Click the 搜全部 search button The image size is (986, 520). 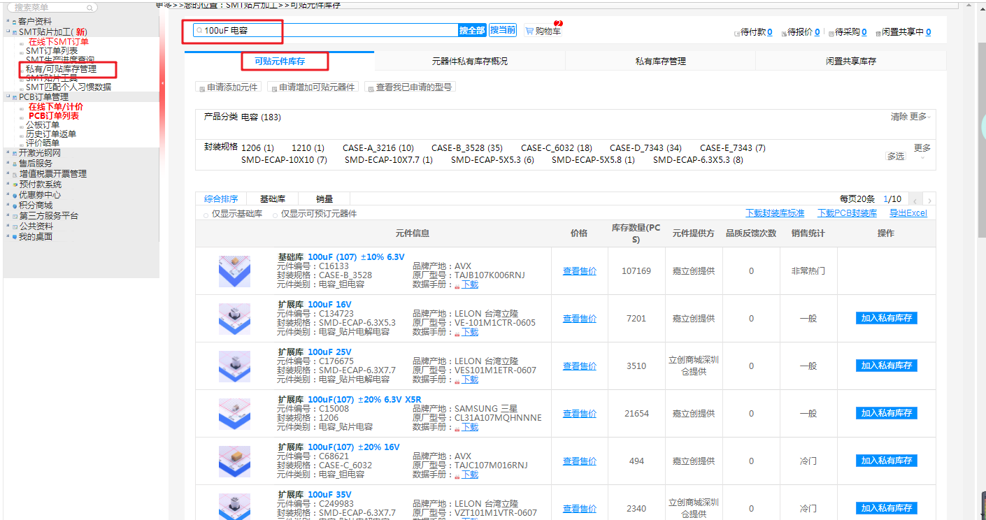click(x=472, y=31)
